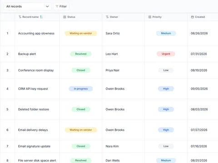
Task: Select the Priority column header
Action: [166, 17]
